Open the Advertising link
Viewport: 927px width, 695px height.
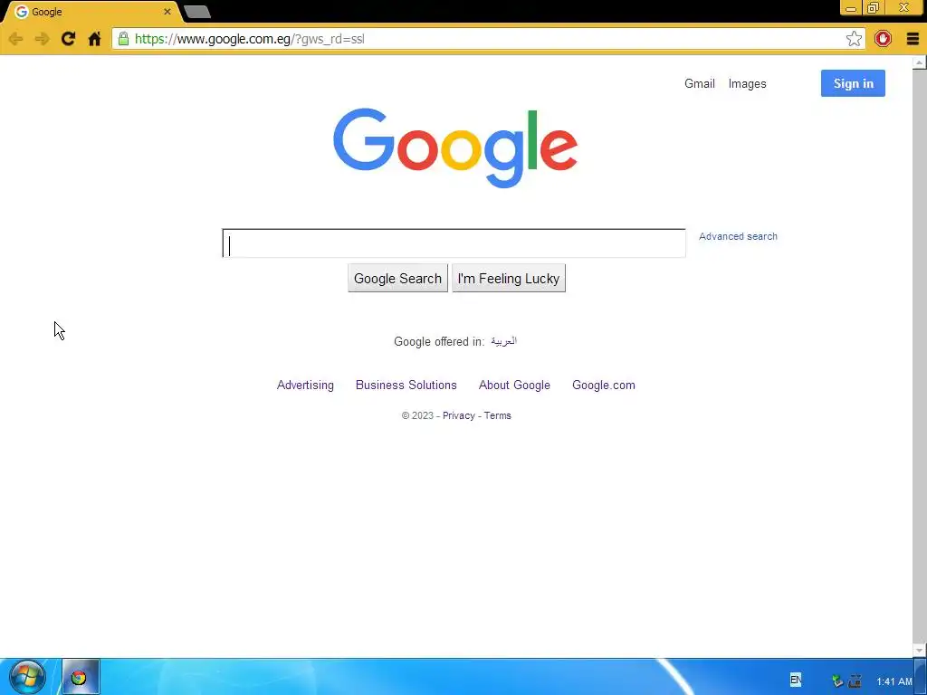(x=305, y=385)
